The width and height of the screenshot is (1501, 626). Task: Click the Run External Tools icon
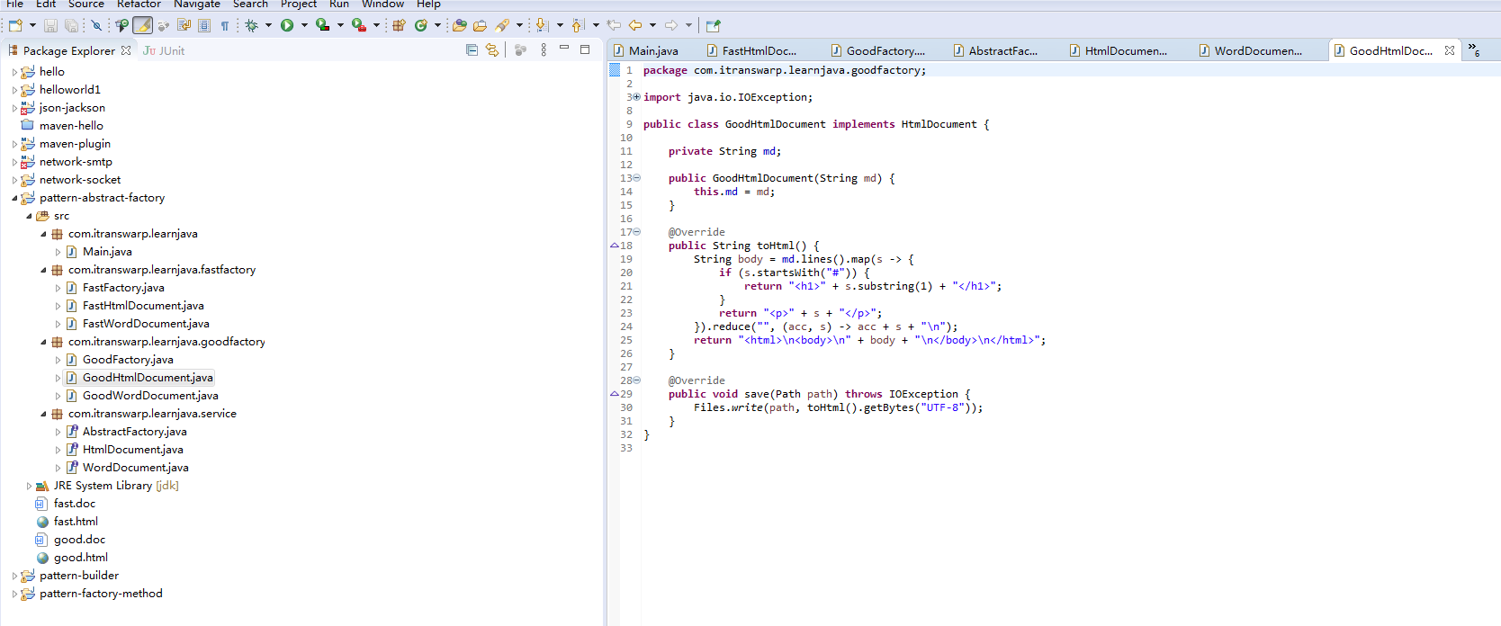pos(358,25)
